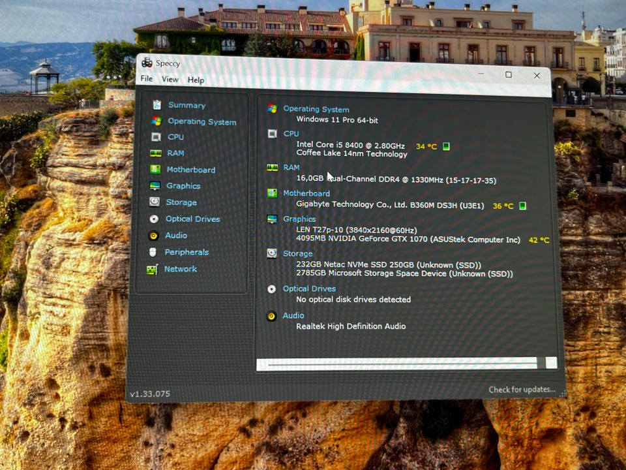Click the Microsoft Storage Space Device text
The image size is (626, 470).
point(404,274)
